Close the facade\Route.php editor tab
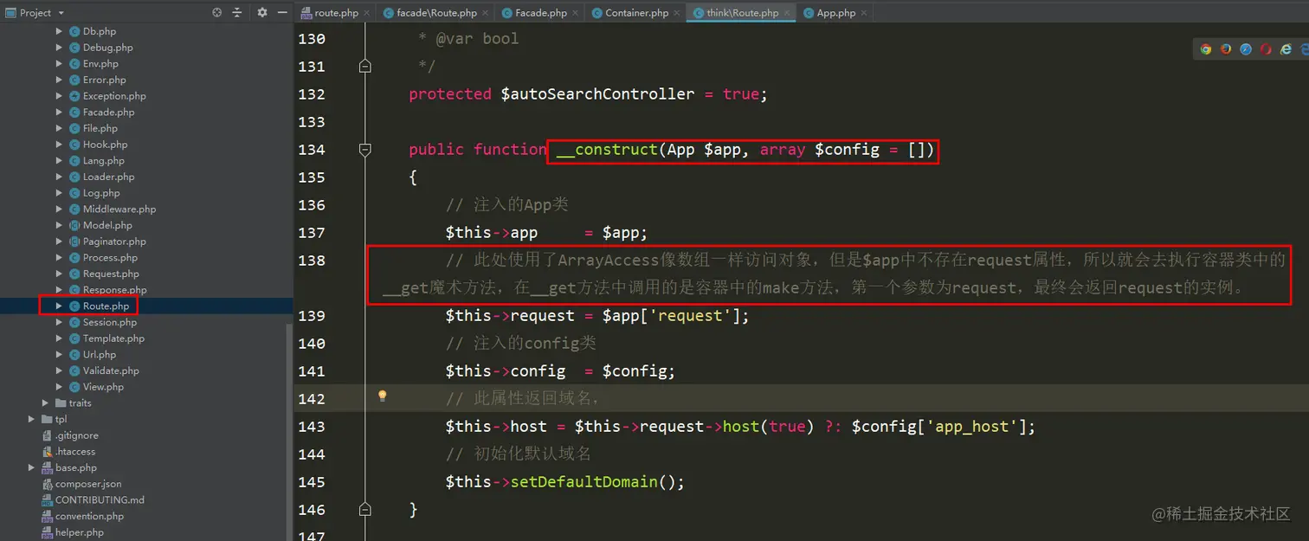Viewport: 1309px width, 541px height. pyautogui.click(x=485, y=13)
